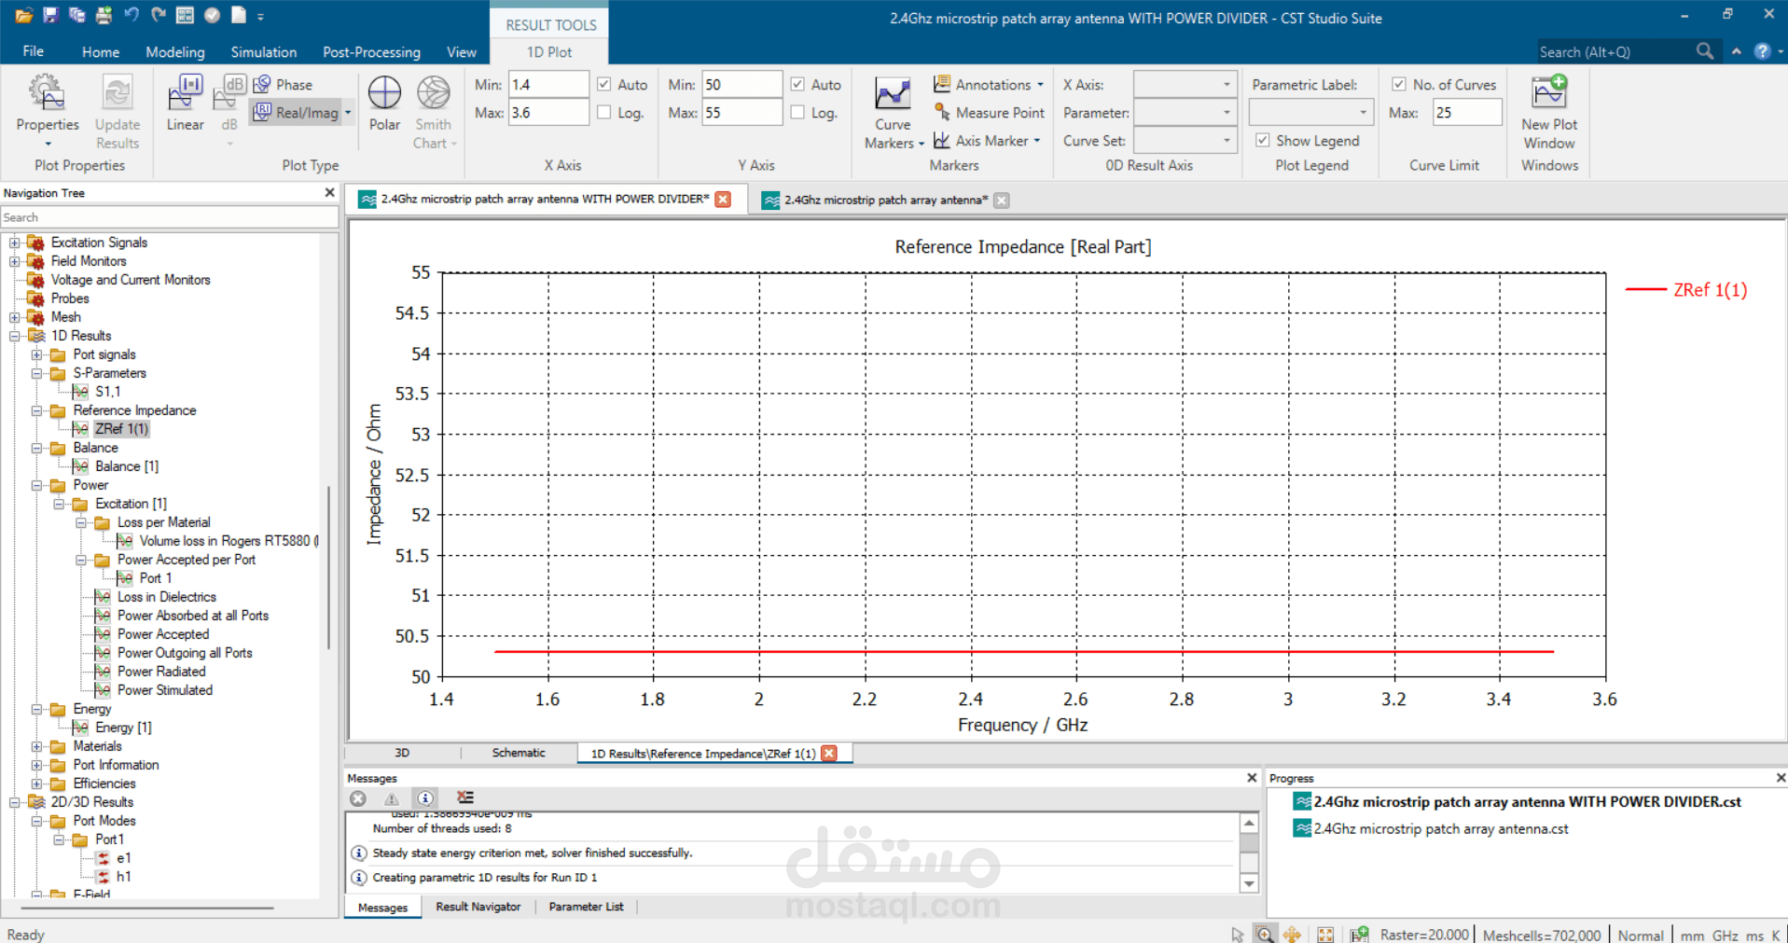
Task: Switch plot type to Linear
Action: point(185,104)
